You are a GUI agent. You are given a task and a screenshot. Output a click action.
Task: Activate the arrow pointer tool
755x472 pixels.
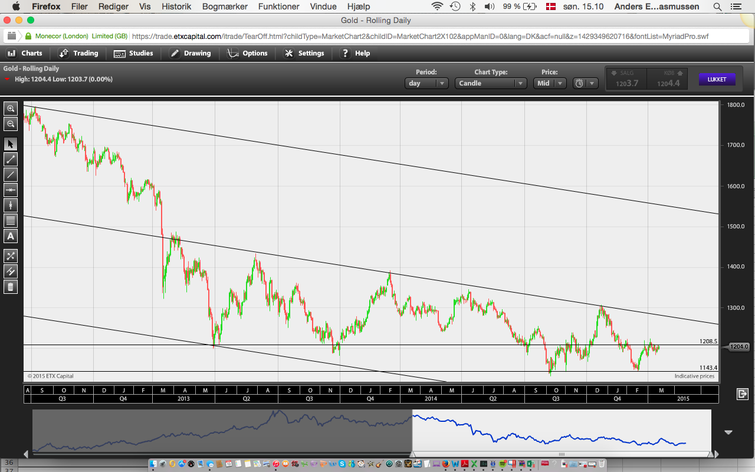click(x=11, y=144)
